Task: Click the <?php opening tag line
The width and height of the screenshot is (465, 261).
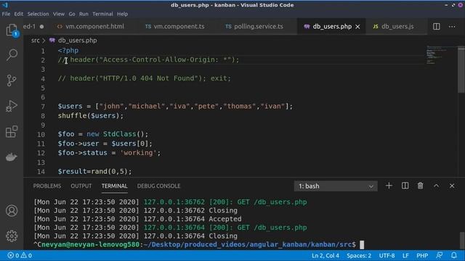Action: pos(68,51)
